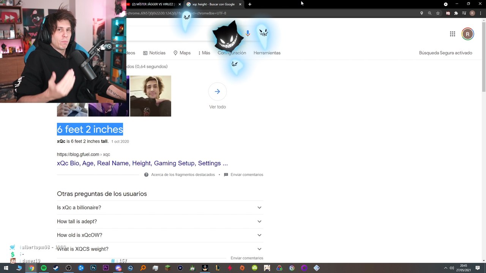Expand 'How tall is adept?' question

click(160, 221)
